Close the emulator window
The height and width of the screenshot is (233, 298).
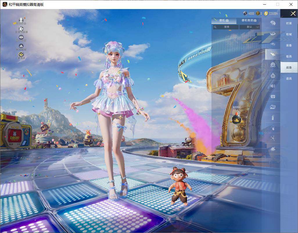pos(291,4)
